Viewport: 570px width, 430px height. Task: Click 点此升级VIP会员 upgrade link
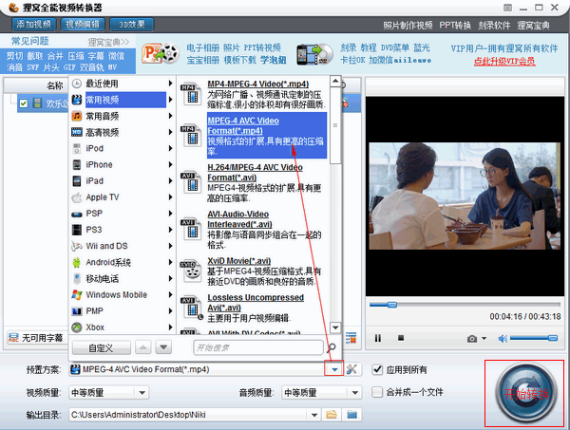coord(504,62)
